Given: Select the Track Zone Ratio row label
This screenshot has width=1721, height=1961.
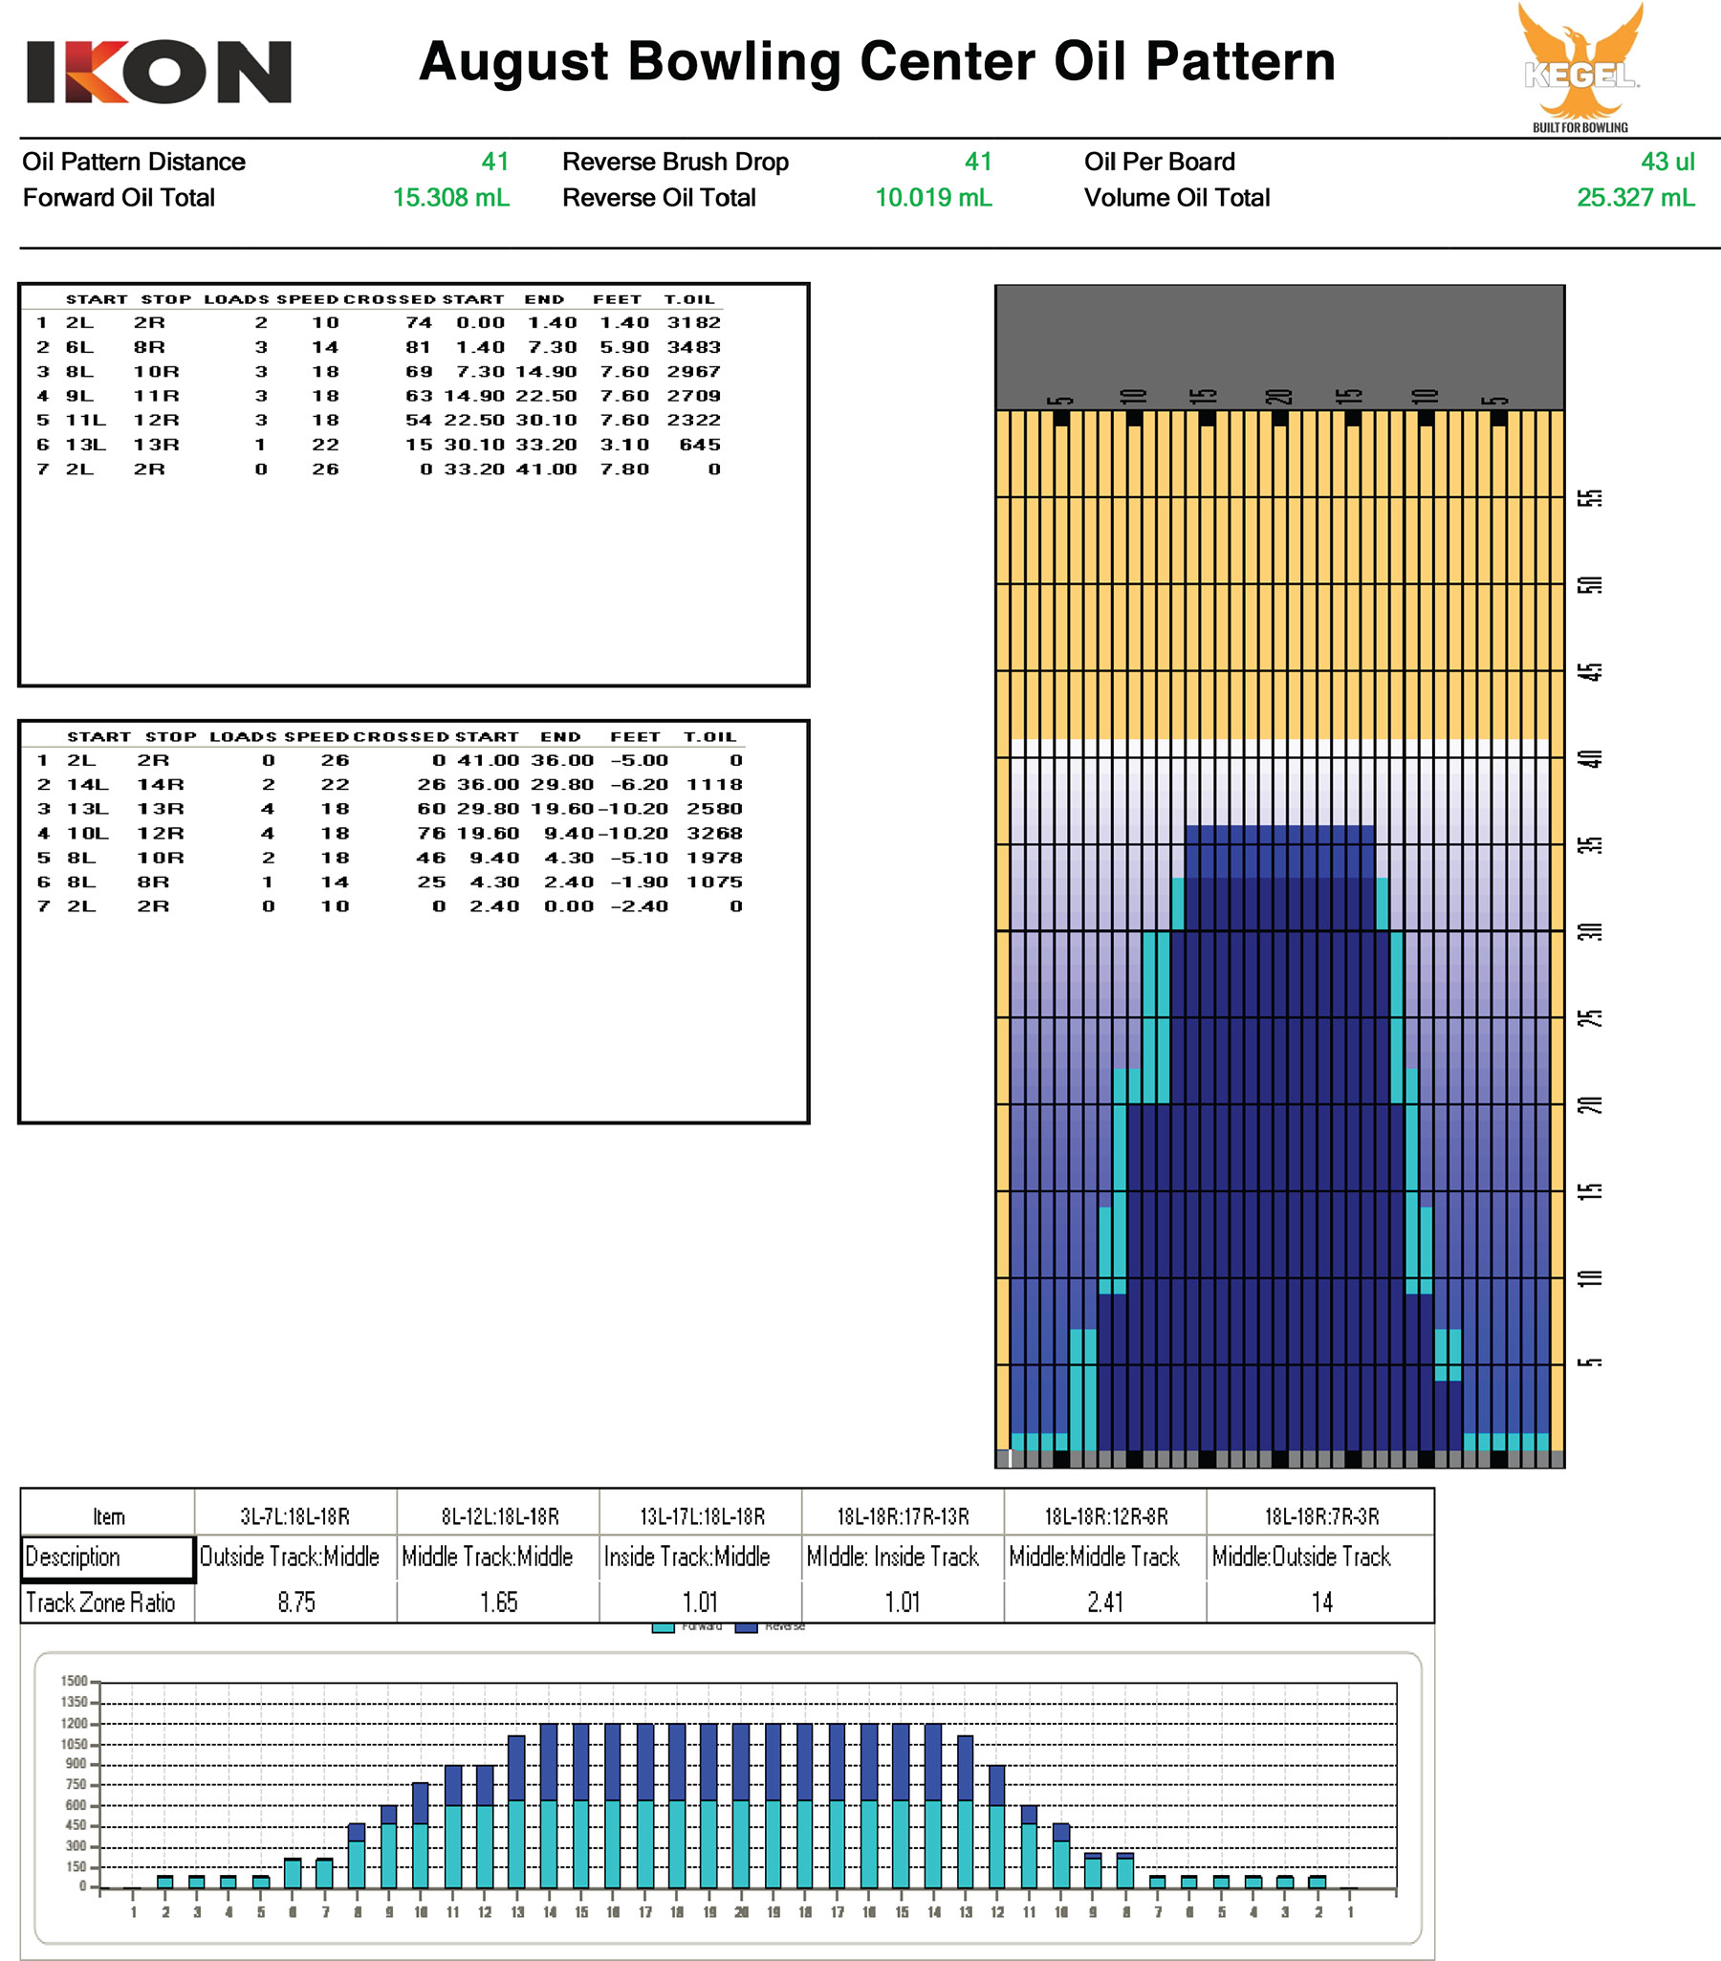Looking at the screenshot, I should pyautogui.click(x=100, y=1602).
